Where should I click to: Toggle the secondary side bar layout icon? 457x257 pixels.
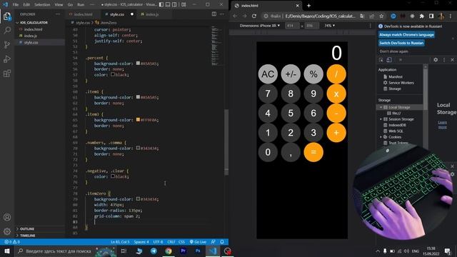174,5
